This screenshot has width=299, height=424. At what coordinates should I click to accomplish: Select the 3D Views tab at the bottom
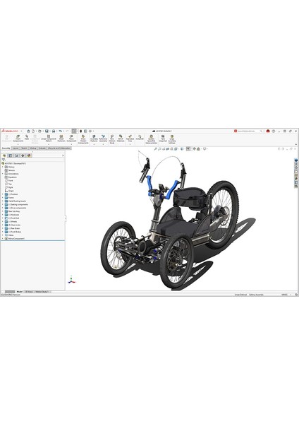pos(29,292)
